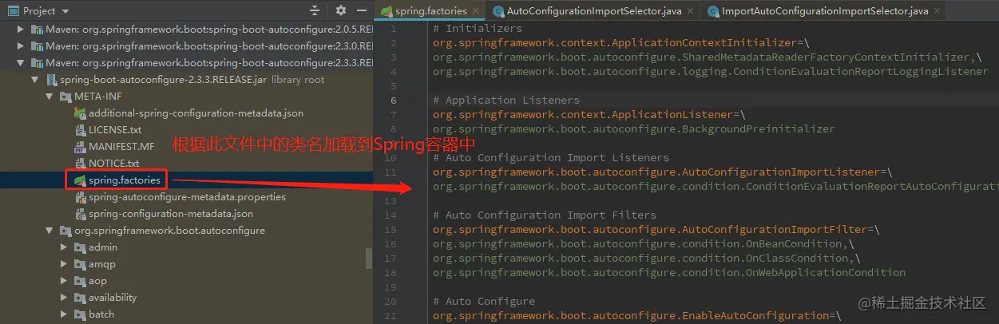Expand the admin package
999x324 pixels.
pyautogui.click(x=64, y=247)
